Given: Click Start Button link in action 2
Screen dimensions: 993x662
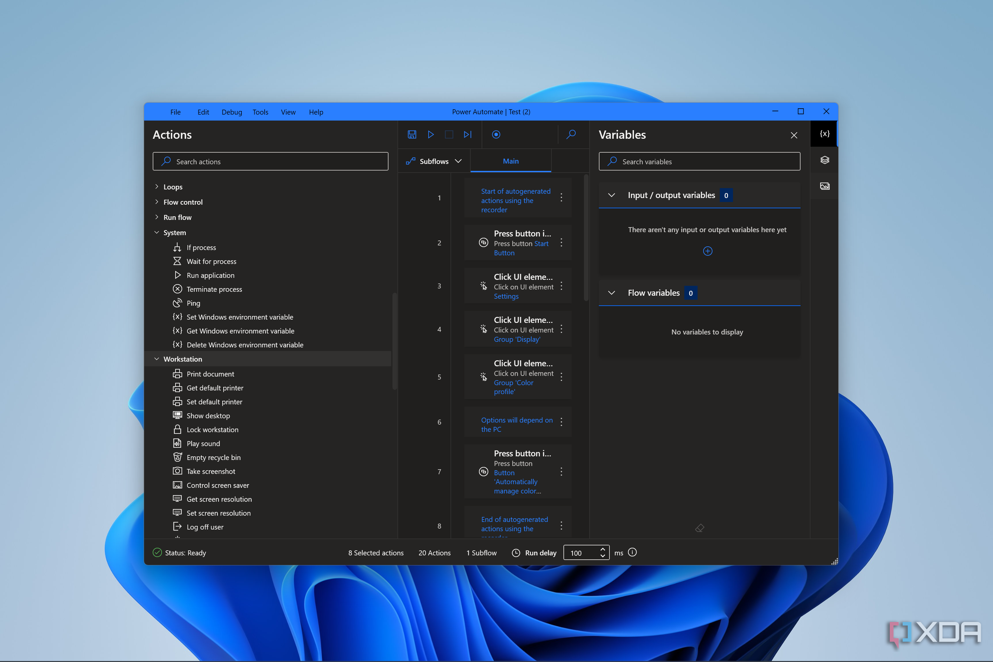Looking at the screenshot, I should (x=521, y=248).
